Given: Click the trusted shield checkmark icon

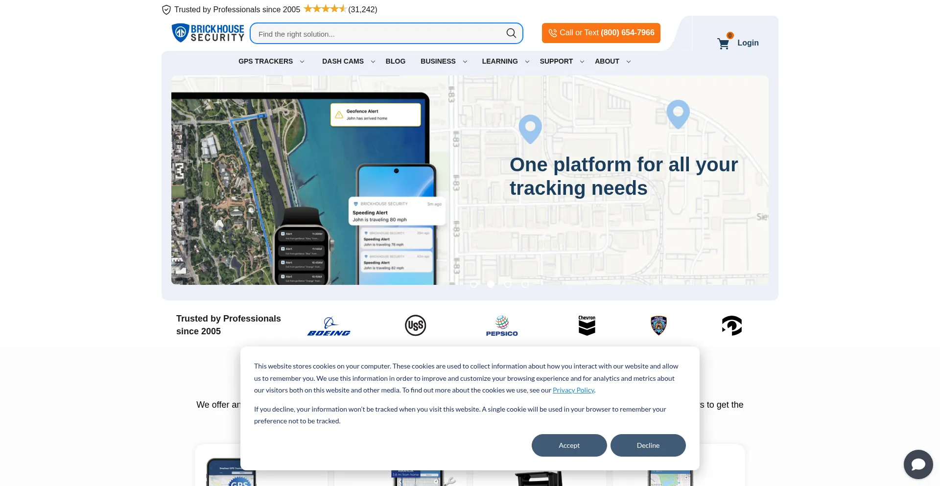Looking at the screenshot, I should [166, 9].
